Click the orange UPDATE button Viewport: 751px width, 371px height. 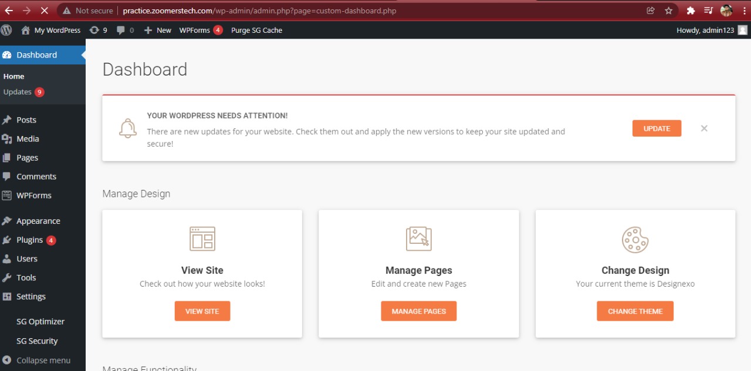coord(657,128)
